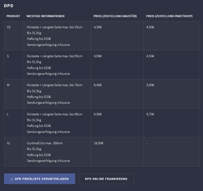Click the max. bis 35cm info line
203x191 pixels.
pyautogui.click(x=55, y=27)
